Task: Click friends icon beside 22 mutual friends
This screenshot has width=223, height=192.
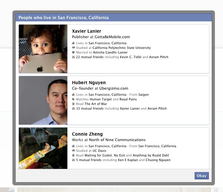Action: [73, 57]
